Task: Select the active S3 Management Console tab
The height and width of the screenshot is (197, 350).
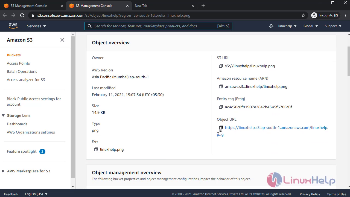Action: coord(98,5)
